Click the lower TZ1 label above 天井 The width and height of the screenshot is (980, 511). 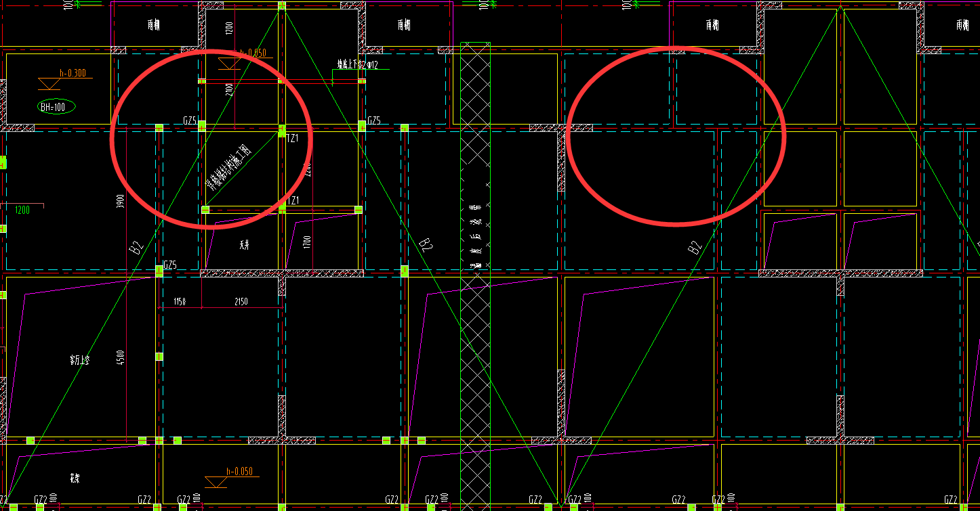click(x=293, y=201)
